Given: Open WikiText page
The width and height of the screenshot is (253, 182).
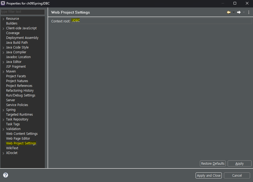Looking at the screenshot, I should pyautogui.click(x=12, y=148).
